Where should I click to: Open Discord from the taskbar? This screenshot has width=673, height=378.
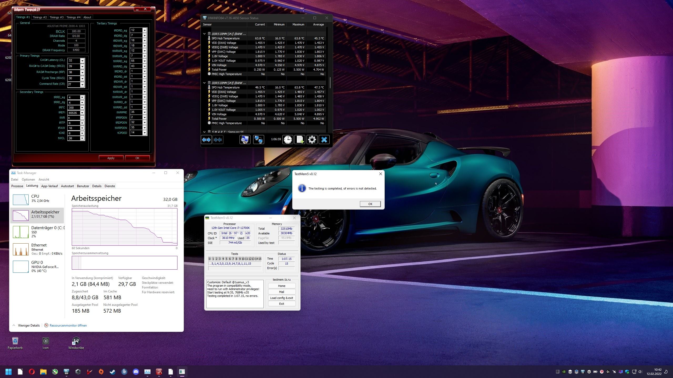136,371
